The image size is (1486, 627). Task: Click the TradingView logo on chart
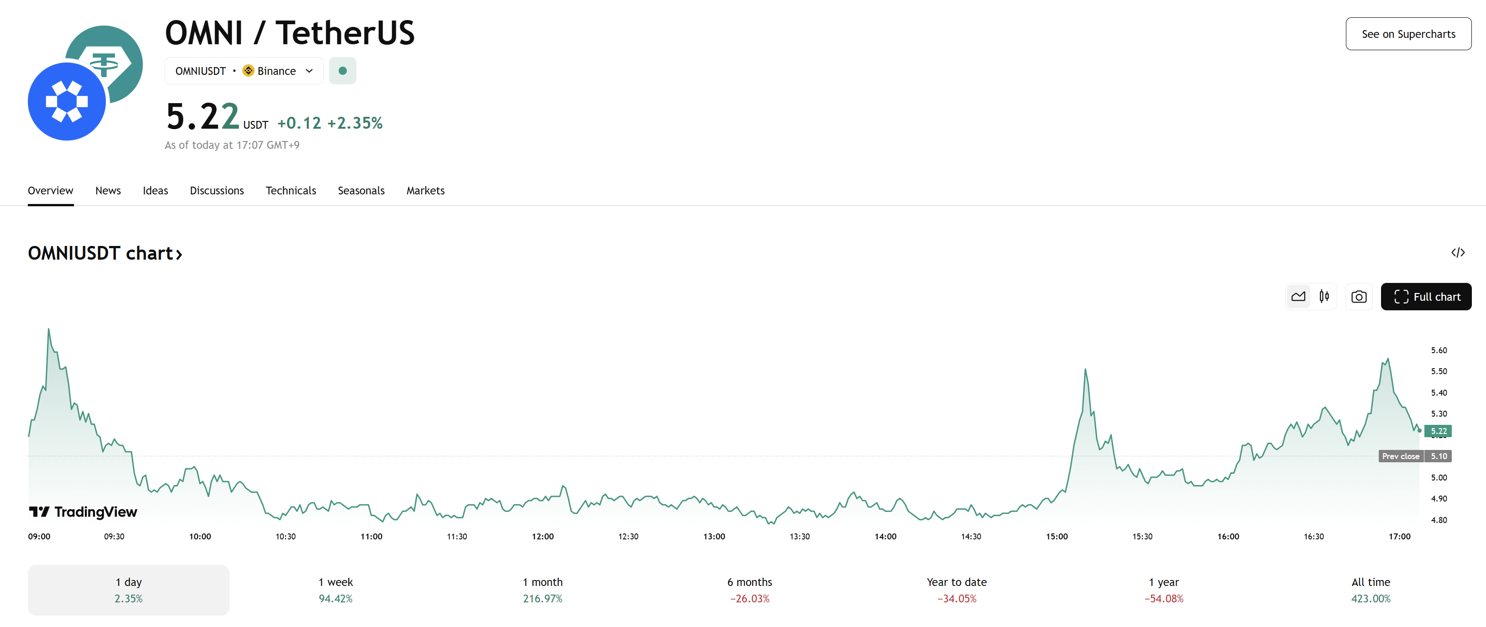tap(83, 512)
